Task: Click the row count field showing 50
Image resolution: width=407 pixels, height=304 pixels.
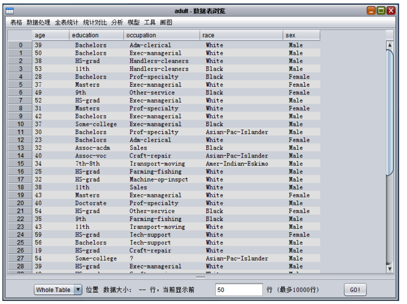Action: pyautogui.click(x=239, y=289)
